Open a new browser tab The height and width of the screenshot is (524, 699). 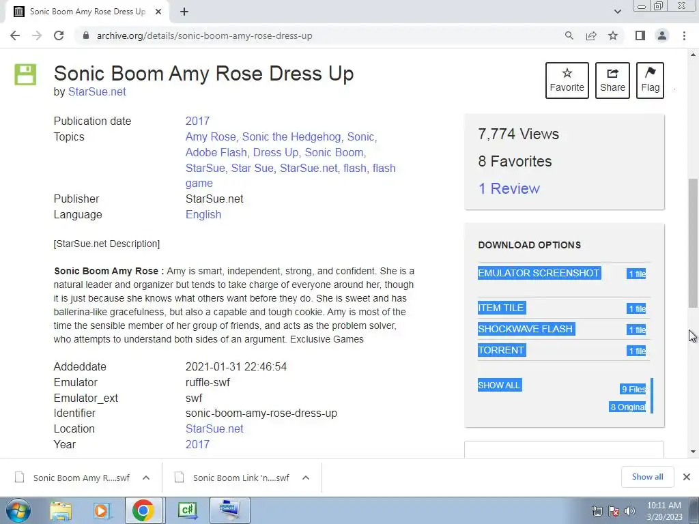pos(184,12)
